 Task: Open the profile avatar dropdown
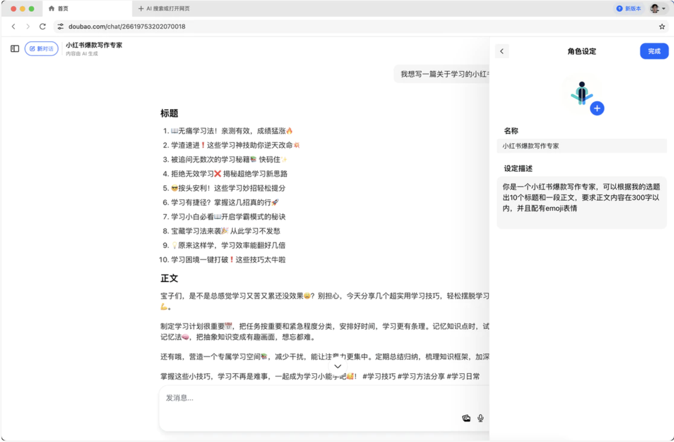658,8
